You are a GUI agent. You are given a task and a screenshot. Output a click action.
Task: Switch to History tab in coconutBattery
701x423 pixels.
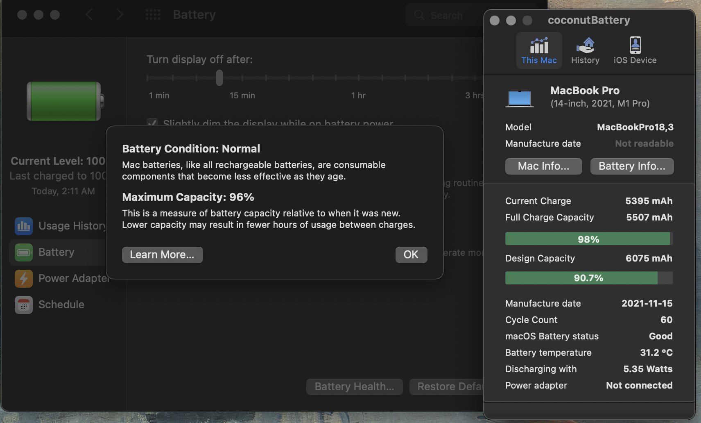tap(585, 50)
